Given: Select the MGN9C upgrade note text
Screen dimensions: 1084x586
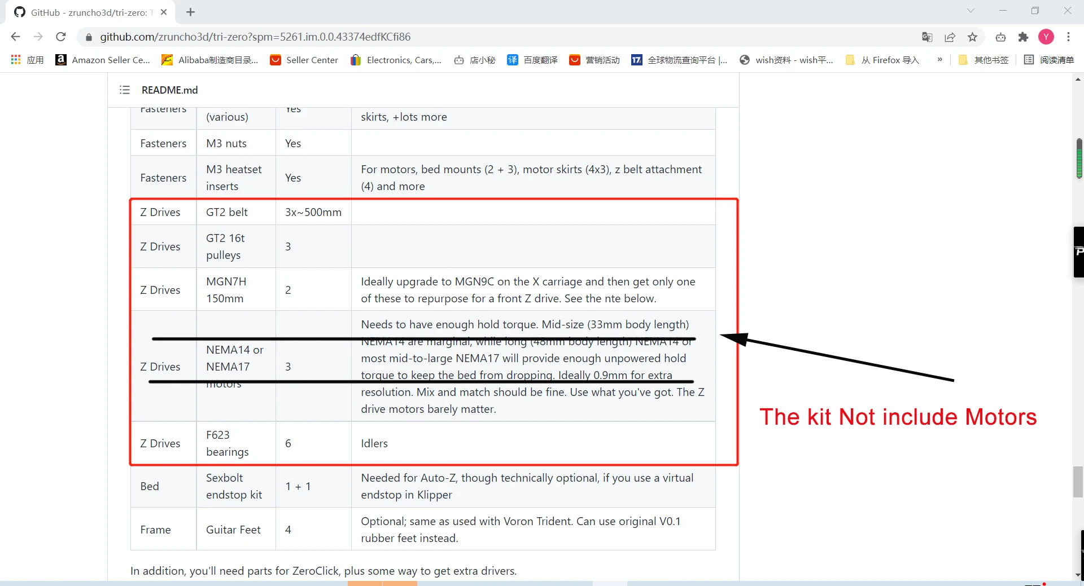Looking at the screenshot, I should (x=528, y=290).
